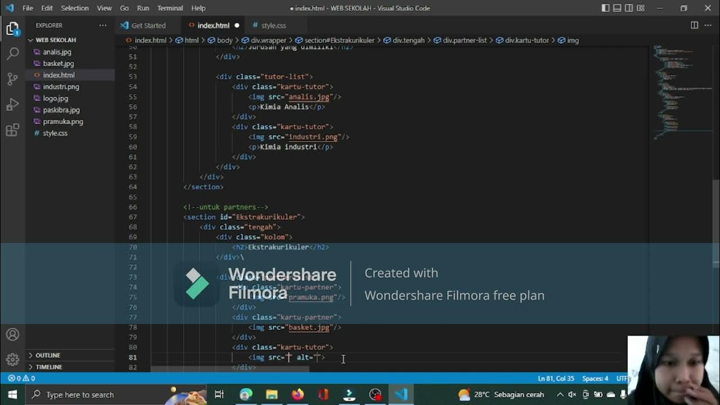Open the Terminal menu

(x=170, y=8)
